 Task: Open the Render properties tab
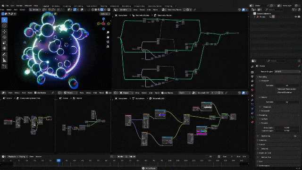tap(252, 72)
